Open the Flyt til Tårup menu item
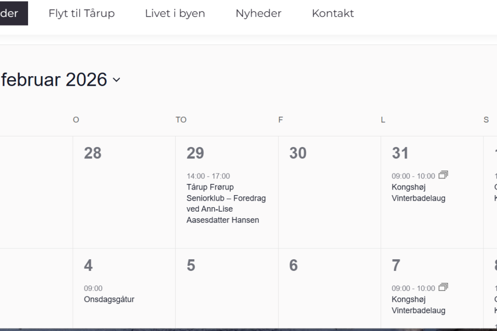497x331 pixels. [81, 14]
